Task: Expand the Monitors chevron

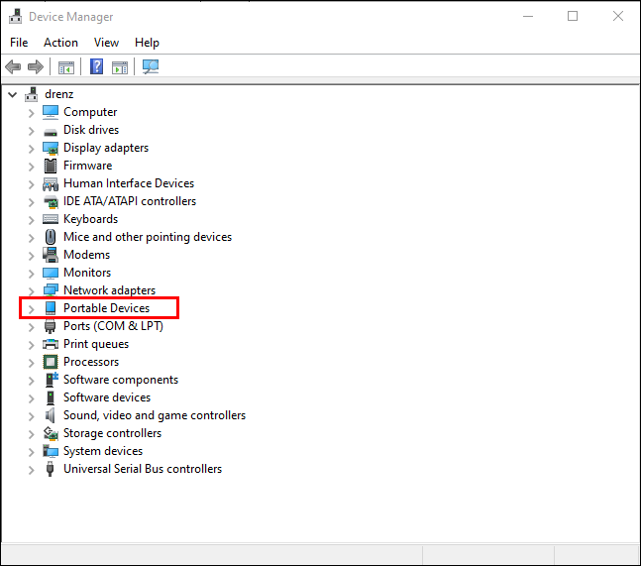Action: (32, 274)
